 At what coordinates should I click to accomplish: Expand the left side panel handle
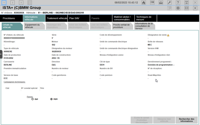pyautogui.click(x=1, y=54)
